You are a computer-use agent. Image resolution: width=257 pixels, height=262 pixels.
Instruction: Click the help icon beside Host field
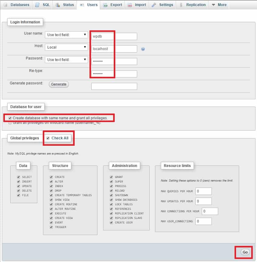143,49
